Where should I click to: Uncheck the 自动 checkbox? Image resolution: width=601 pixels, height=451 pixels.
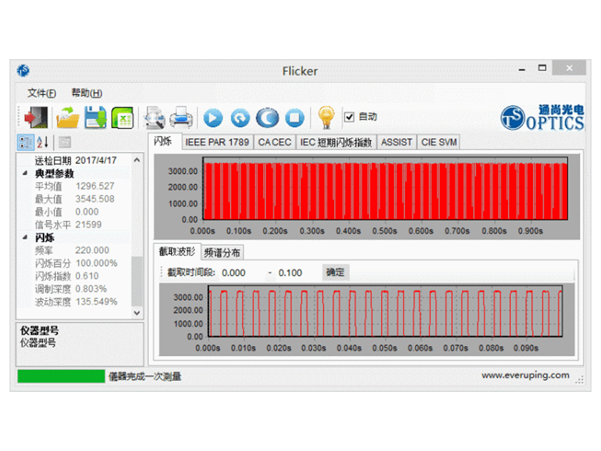(349, 117)
